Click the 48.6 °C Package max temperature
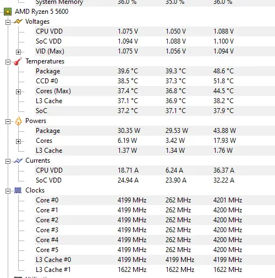The height and width of the screenshot is (278, 275). 223,71
